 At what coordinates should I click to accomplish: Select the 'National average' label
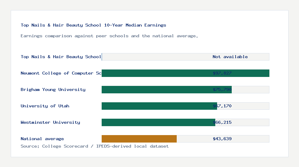pos(42,139)
